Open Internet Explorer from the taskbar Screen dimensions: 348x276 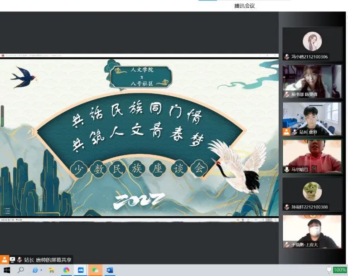pyautogui.click(x=35, y=270)
